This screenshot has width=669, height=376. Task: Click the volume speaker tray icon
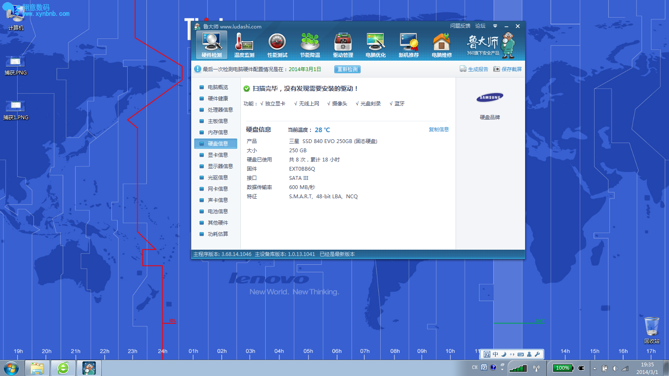click(615, 368)
